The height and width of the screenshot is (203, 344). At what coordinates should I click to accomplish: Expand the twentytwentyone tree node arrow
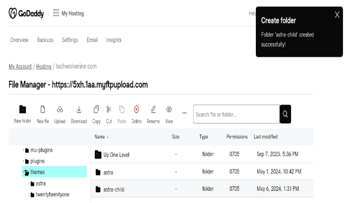pos(29,194)
